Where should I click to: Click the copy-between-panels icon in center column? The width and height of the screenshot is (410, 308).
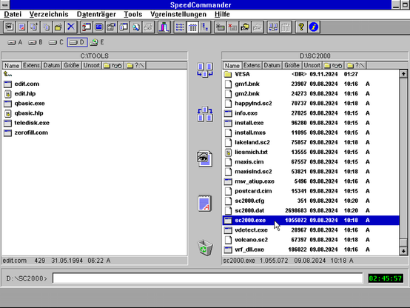tap(205, 70)
